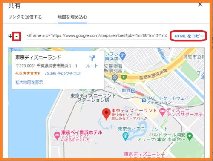Switch to リンクを送信する tab
This screenshot has width=213, height=161.
pyautogui.click(x=25, y=17)
